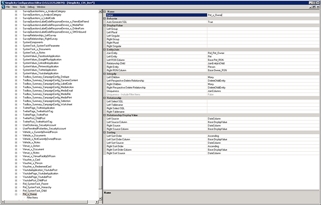This screenshot has width=321, height=205.
Task: Select the Uniqueness property row
Action: 212,91
